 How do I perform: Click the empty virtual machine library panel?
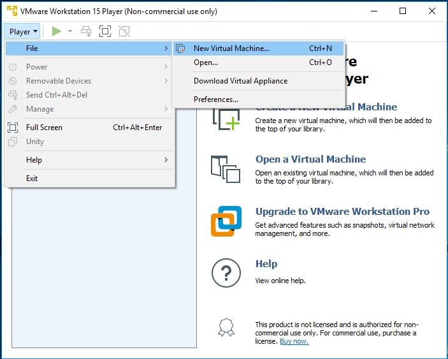click(x=105, y=267)
